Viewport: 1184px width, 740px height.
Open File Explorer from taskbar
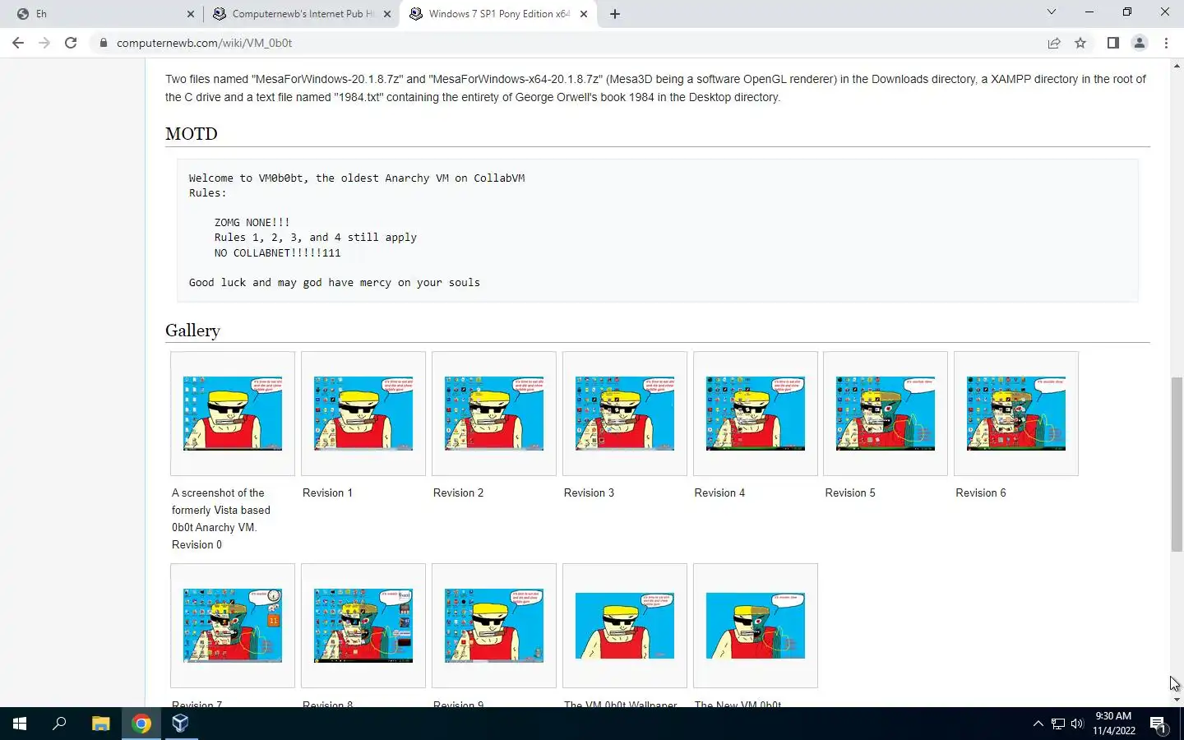point(100,724)
